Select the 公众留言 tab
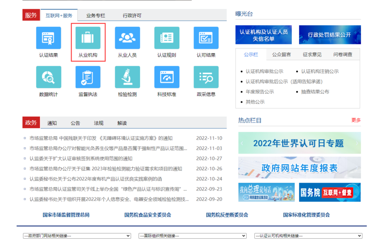Viewport: 384px width, 243px height. 281,55
